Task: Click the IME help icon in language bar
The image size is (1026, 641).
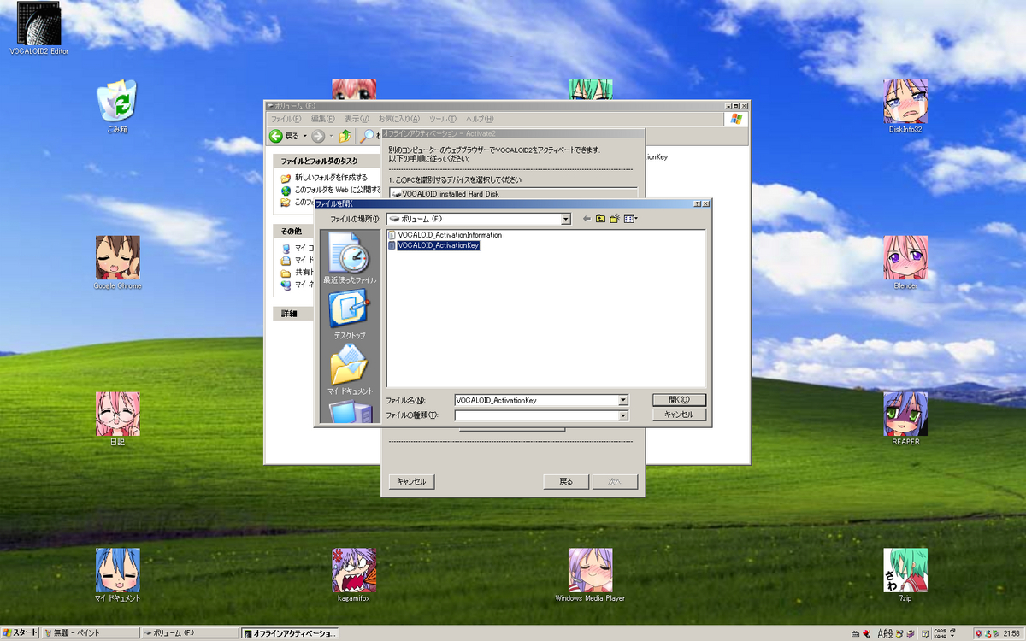Action: click(925, 633)
